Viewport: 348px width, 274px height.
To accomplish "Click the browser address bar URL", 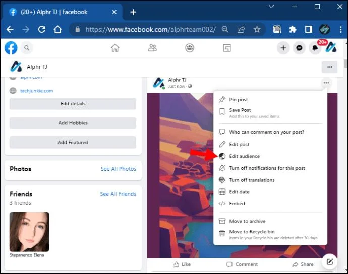I will point(150,29).
